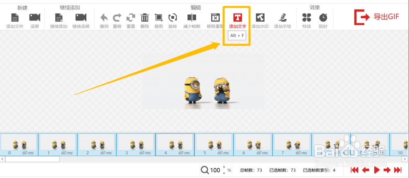Click the 添加文件 (add file) icon
Viewport: 409px width, 178px height.
15,18
